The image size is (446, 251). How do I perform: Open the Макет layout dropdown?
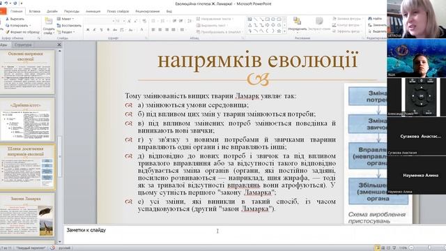pos(66,19)
